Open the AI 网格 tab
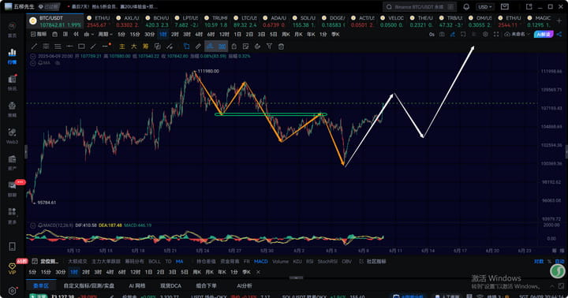The height and width of the screenshot is (298, 568). (x=137, y=285)
